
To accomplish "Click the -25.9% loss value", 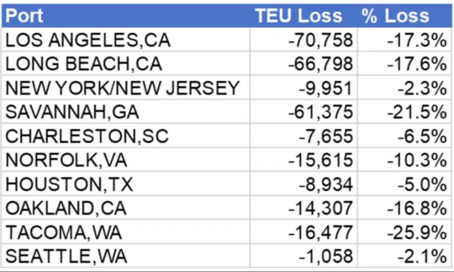I will pos(416,232).
